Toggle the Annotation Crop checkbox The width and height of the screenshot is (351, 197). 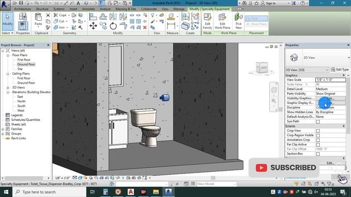click(x=318, y=140)
